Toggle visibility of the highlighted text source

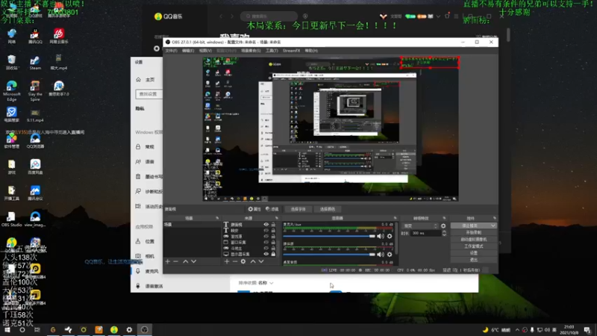point(266,225)
